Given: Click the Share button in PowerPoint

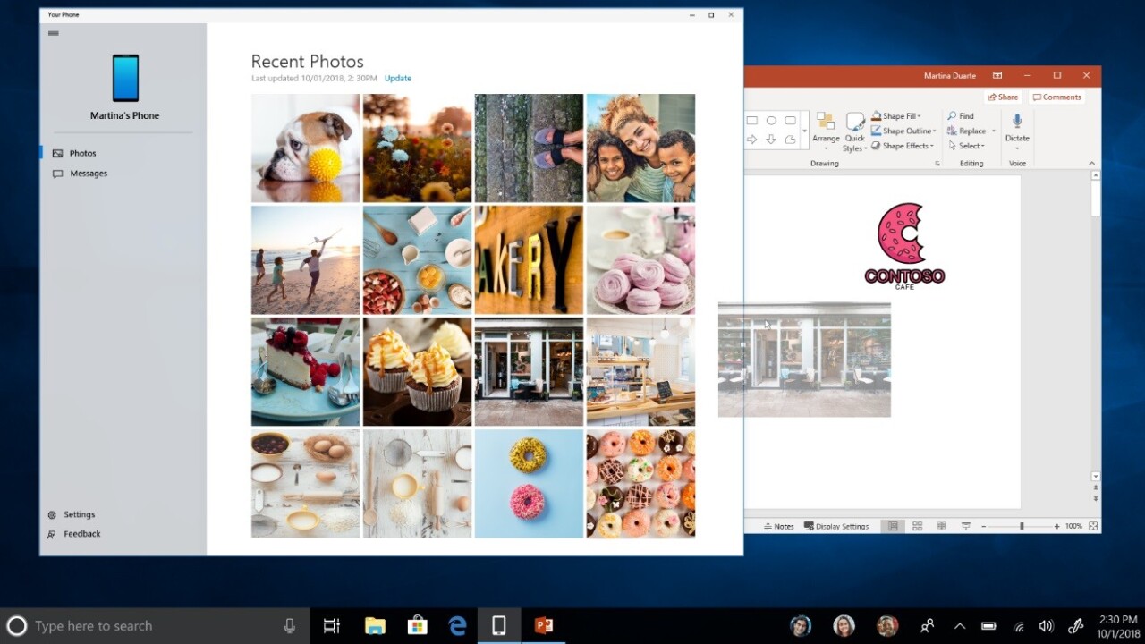Looking at the screenshot, I should pos(1003,97).
